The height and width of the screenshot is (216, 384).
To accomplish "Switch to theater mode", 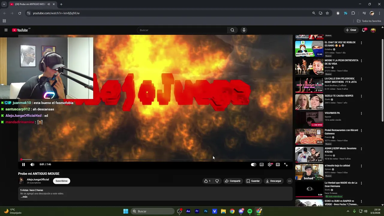I will coord(278,164).
